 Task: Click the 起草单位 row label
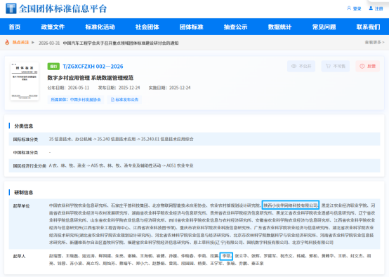21,206
